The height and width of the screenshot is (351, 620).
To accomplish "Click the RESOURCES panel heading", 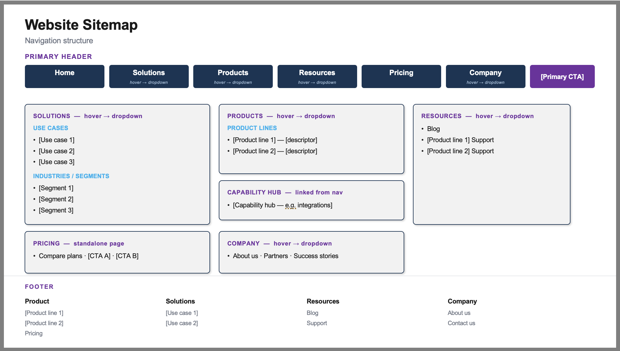I will click(477, 116).
